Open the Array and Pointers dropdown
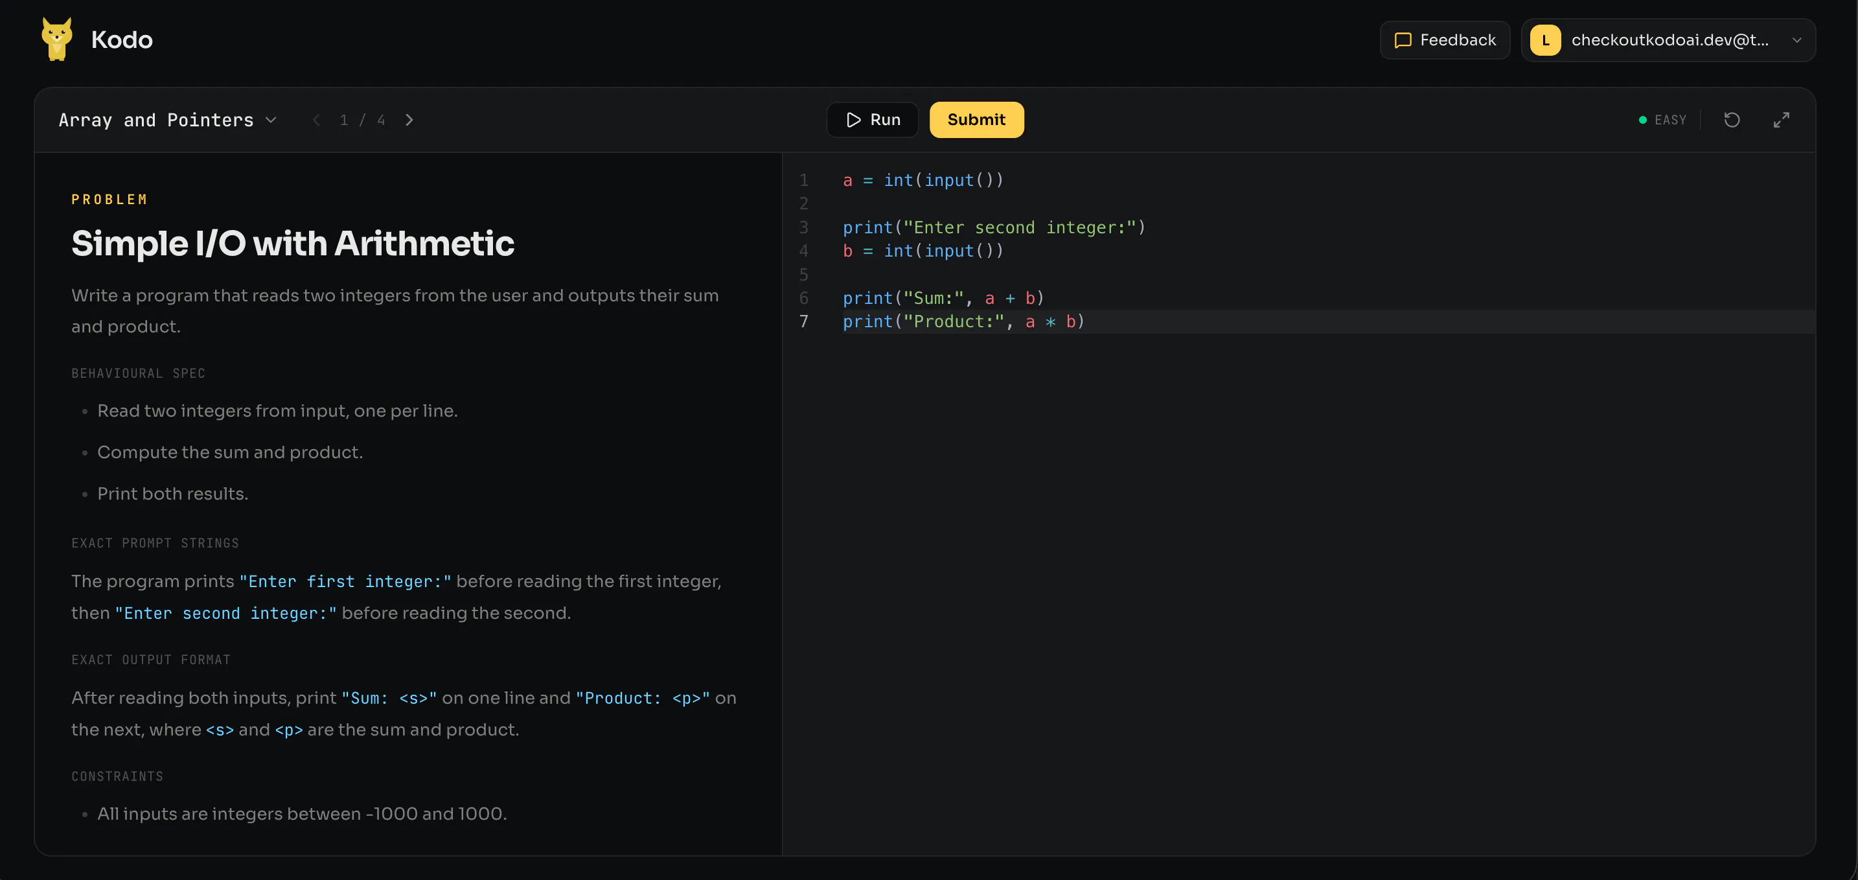Viewport: 1858px width, 880px height. pos(167,120)
